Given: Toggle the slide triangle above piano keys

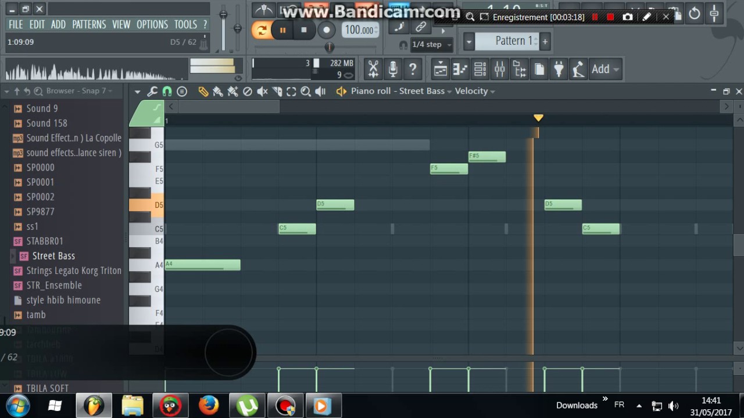Looking at the screenshot, I should (156, 120).
